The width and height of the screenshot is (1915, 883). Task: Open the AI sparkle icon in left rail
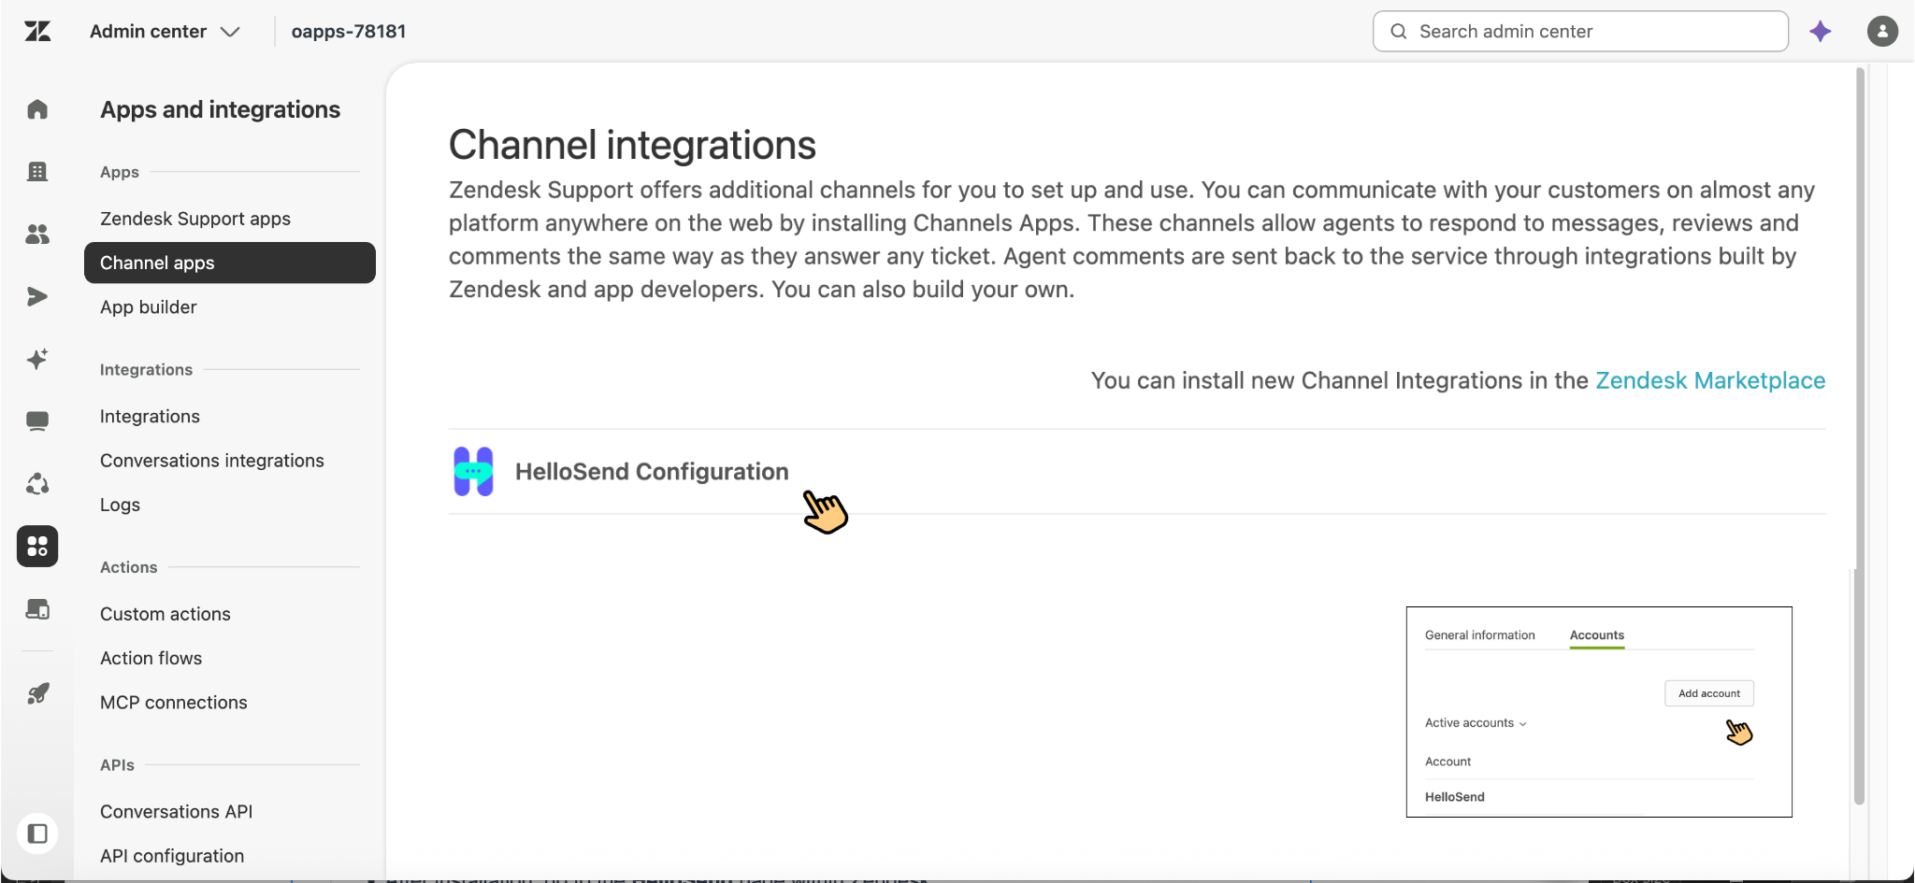(x=37, y=359)
